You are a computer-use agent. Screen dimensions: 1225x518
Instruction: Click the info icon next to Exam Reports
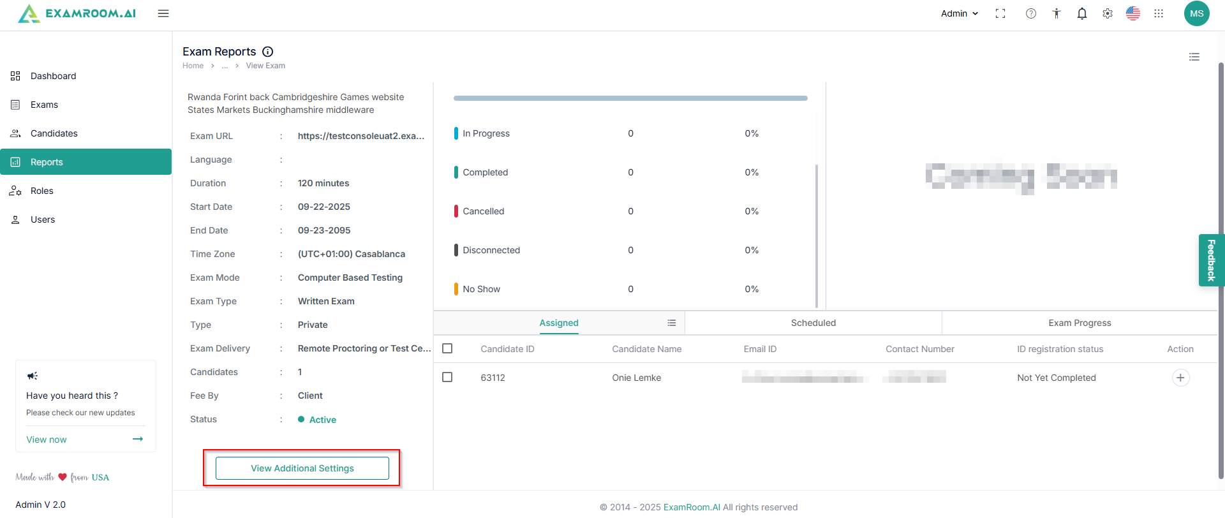click(x=268, y=52)
